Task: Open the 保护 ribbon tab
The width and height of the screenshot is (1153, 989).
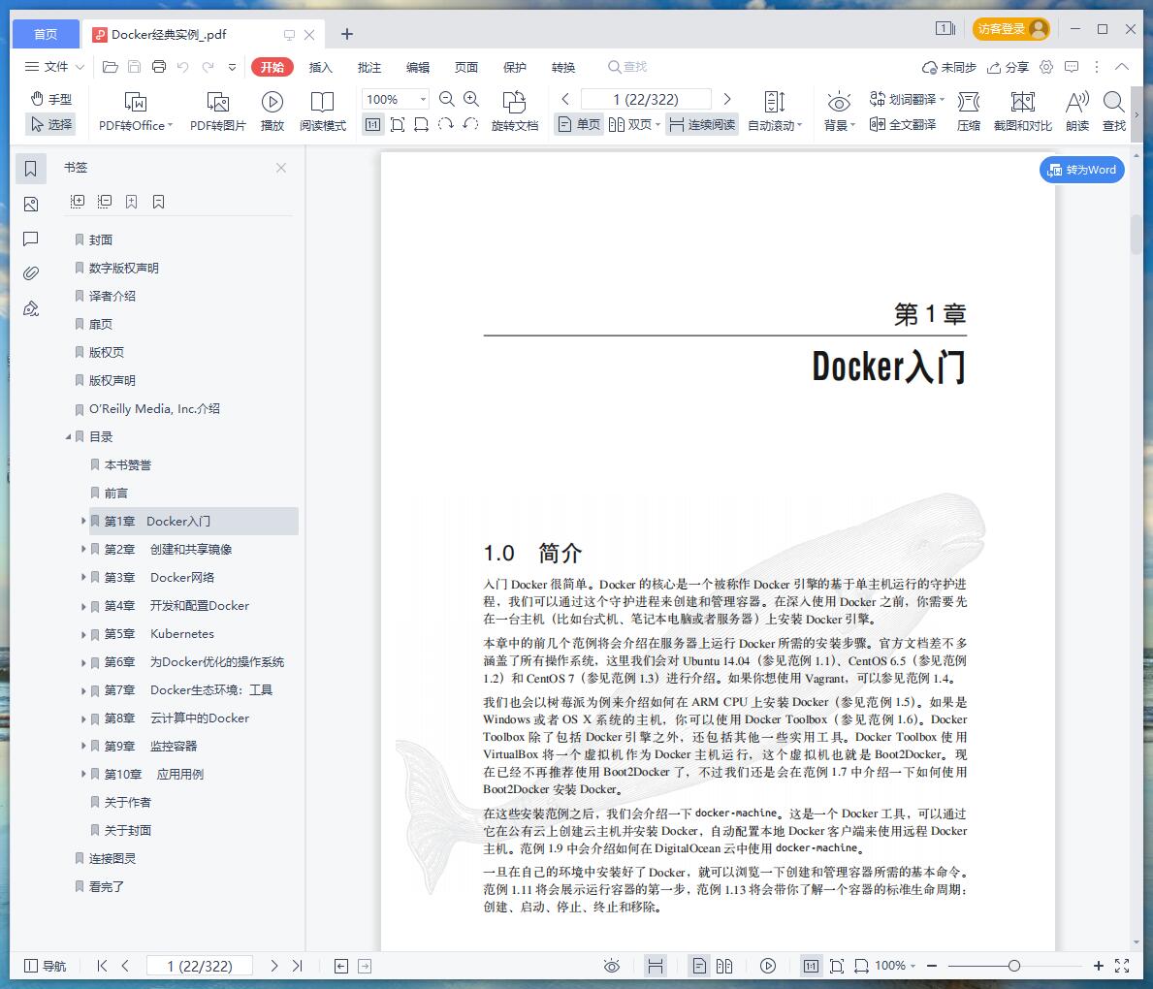Action: (515, 67)
